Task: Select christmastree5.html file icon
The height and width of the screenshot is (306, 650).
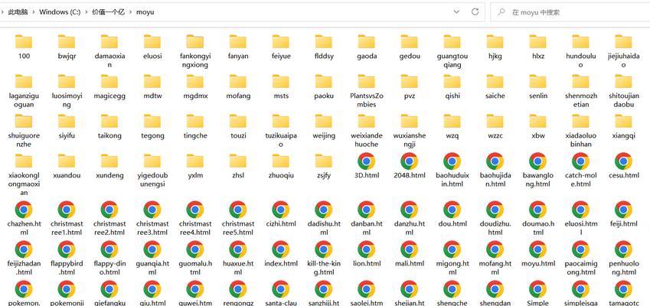Action: pyautogui.click(x=238, y=210)
